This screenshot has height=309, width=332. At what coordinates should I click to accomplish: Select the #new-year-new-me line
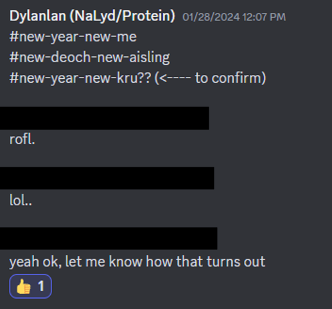coord(73,37)
